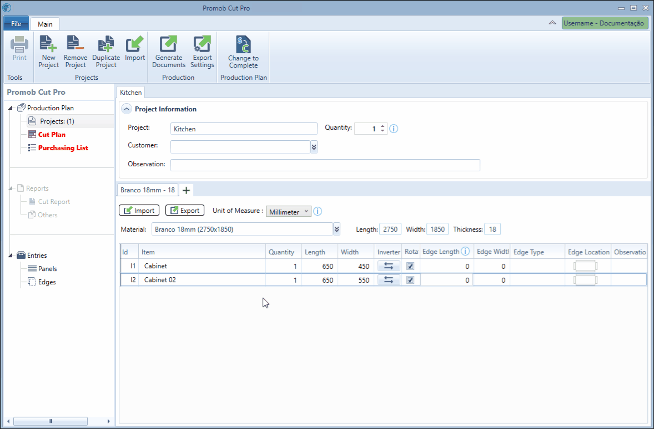The height and width of the screenshot is (429, 654).
Task: Invert dimensions of Cabinet row
Action: coord(389,265)
